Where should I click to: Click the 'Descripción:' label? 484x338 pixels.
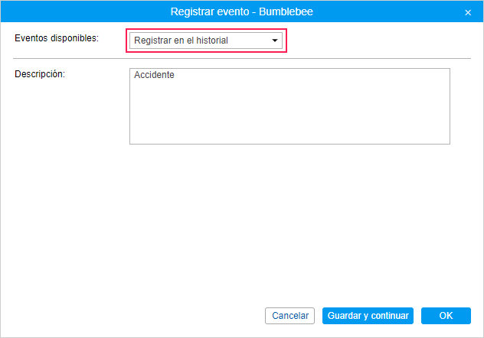(x=40, y=74)
